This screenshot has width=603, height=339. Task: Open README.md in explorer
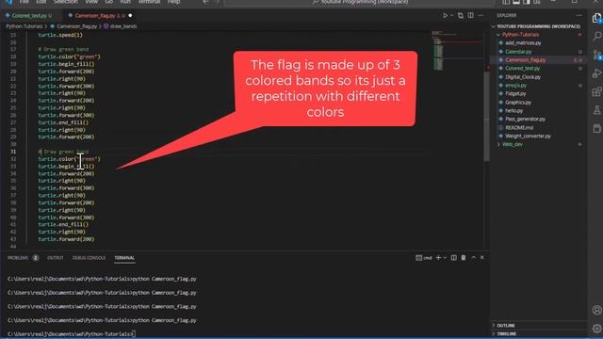pyautogui.click(x=519, y=128)
